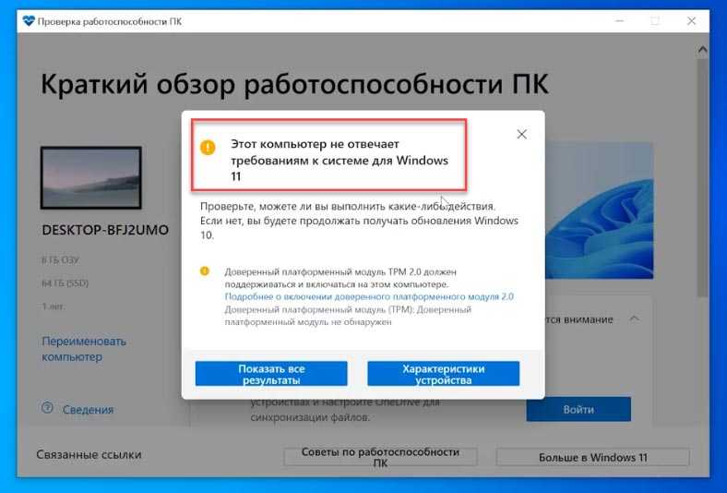This screenshot has width=727, height=493.
Task: Open the 'Сведения' link
Action: point(88,410)
